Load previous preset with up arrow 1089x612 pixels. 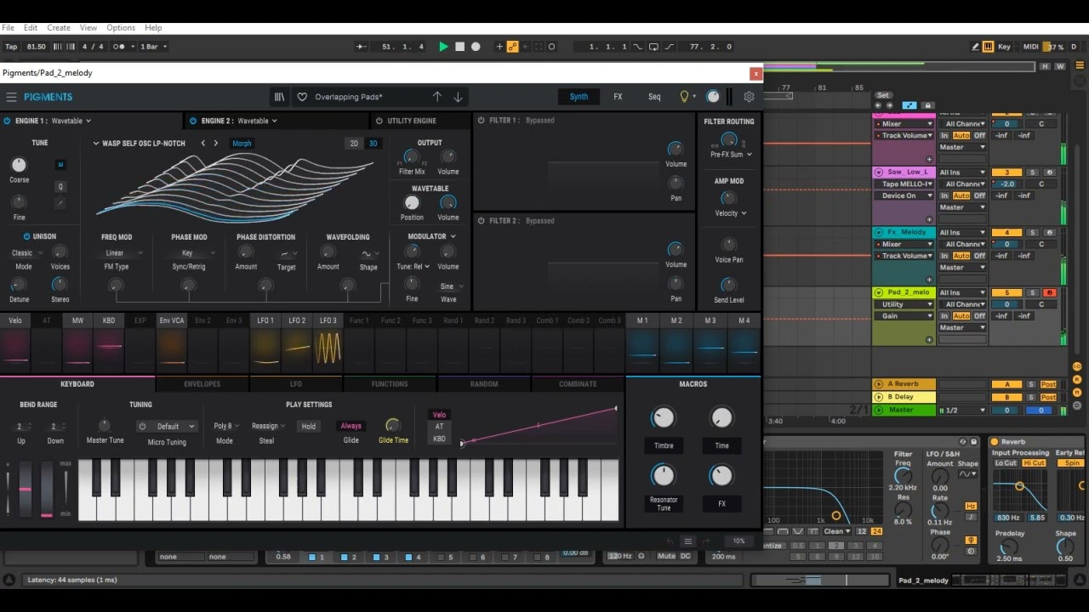click(x=436, y=97)
